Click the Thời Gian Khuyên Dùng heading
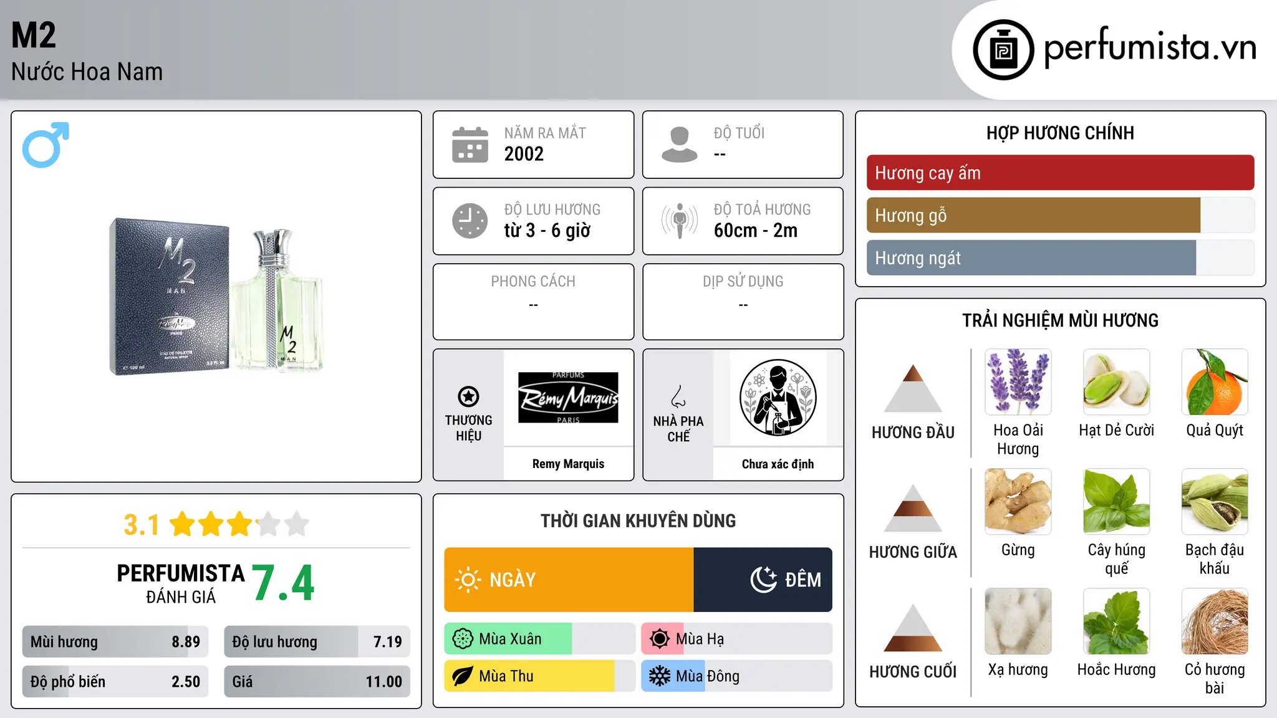Screen dimensions: 1277x718 pos(638,520)
